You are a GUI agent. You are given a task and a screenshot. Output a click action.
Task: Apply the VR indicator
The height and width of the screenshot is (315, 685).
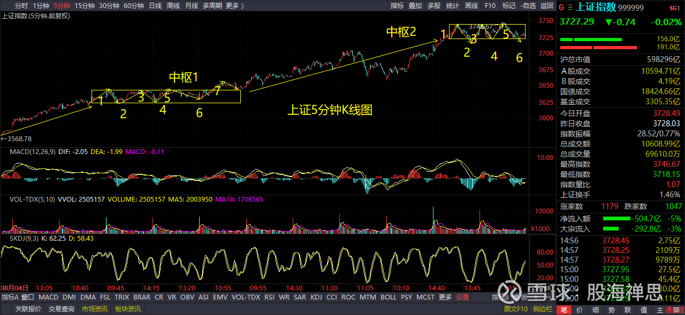click(172, 297)
